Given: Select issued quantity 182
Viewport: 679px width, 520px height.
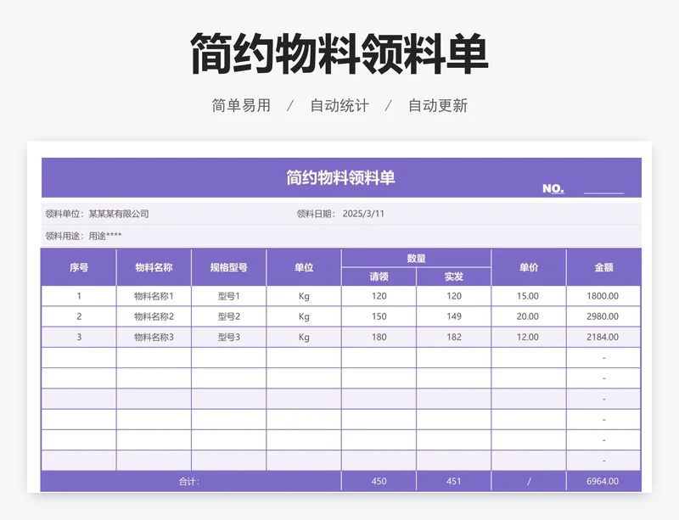Looking at the screenshot, I should (454, 338).
